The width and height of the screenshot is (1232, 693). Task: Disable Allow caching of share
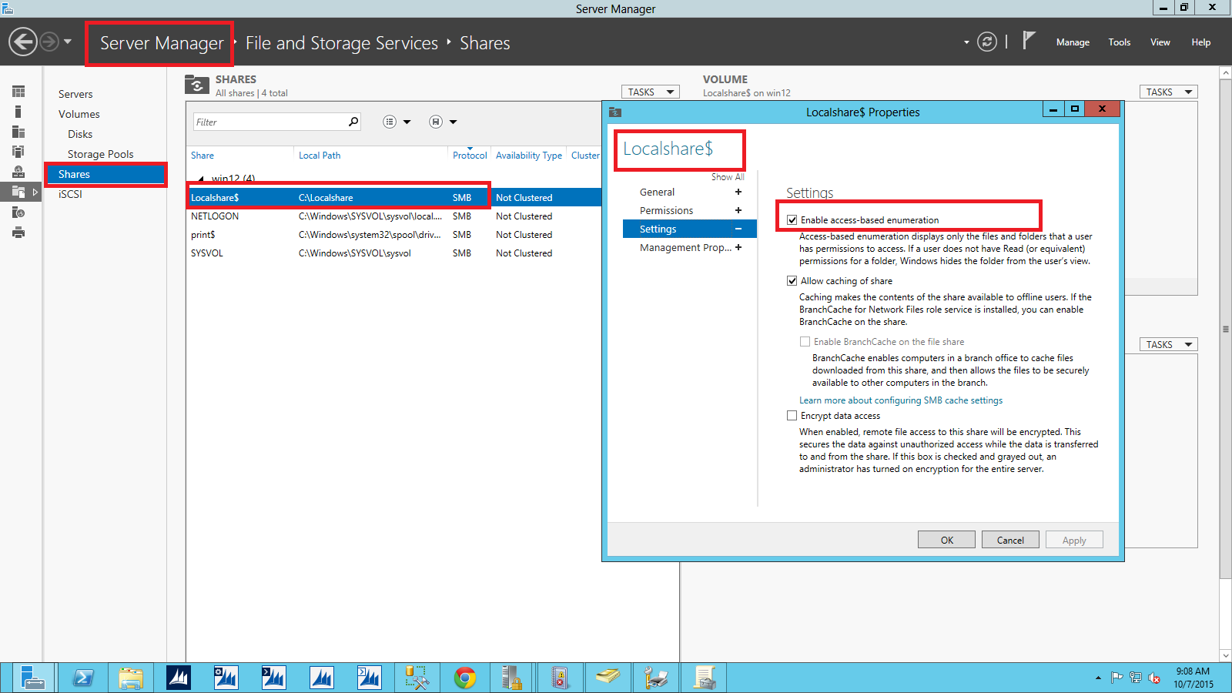[792, 280]
